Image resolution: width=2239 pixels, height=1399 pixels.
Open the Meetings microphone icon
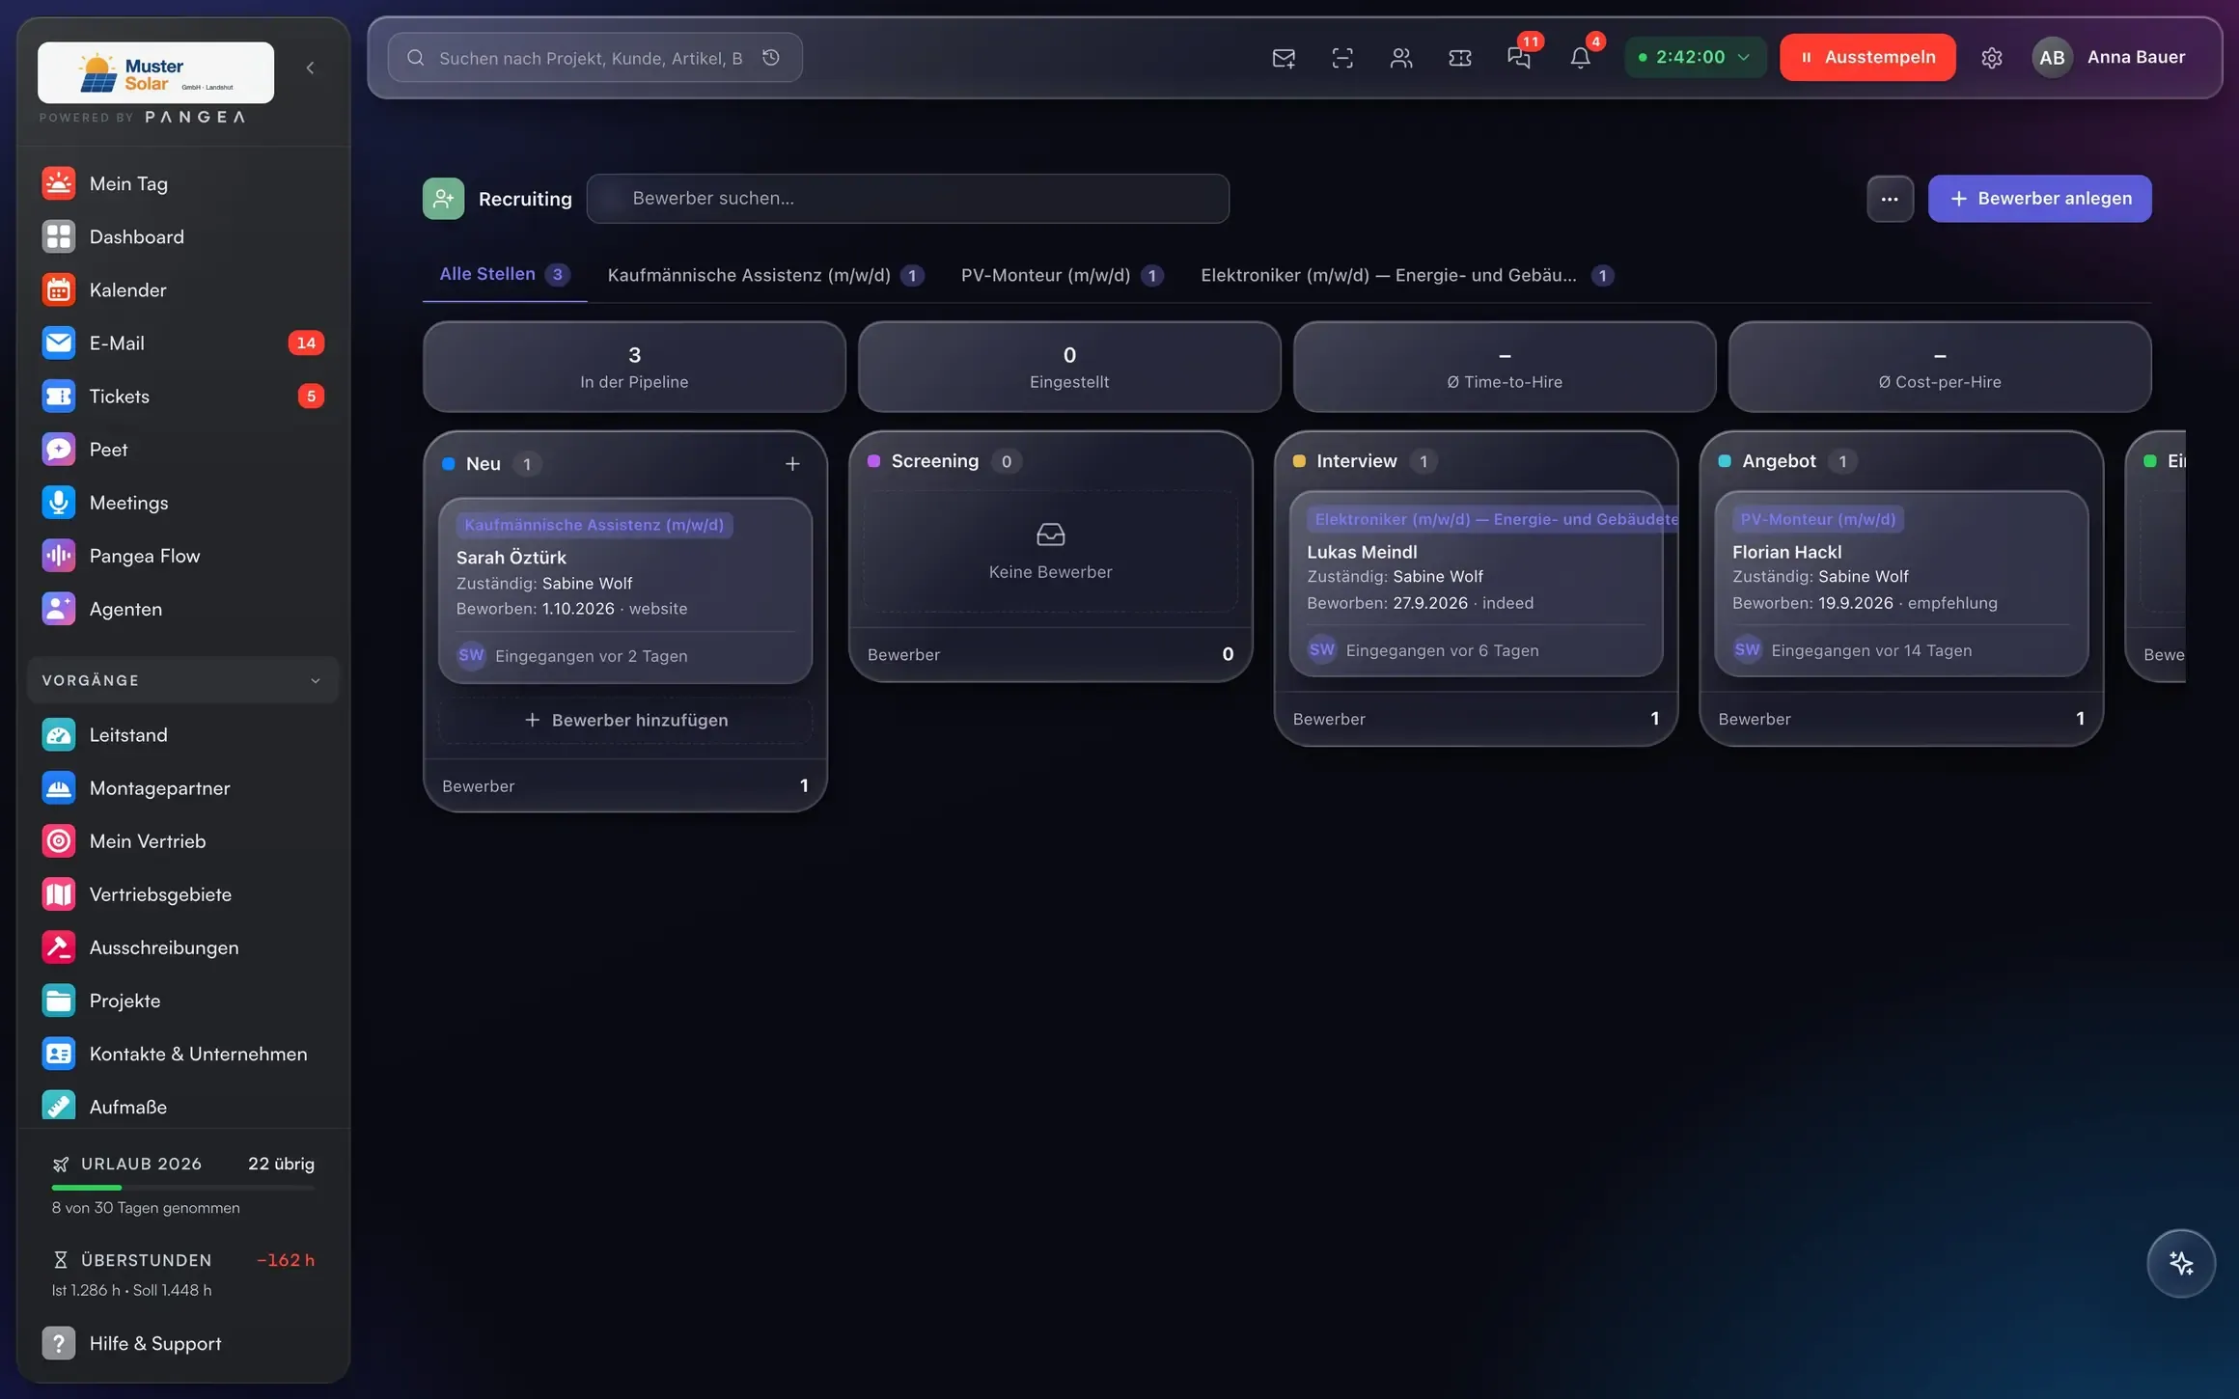[58, 503]
